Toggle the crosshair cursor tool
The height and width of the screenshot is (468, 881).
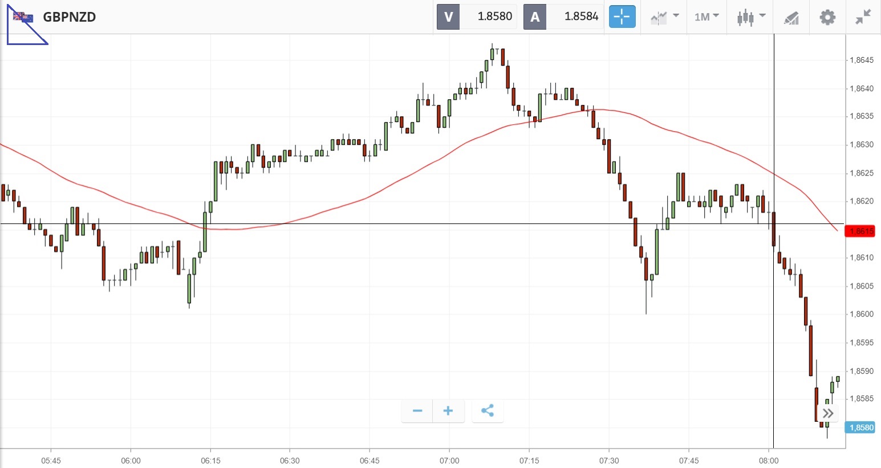pyautogui.click(x=622, y=17)
